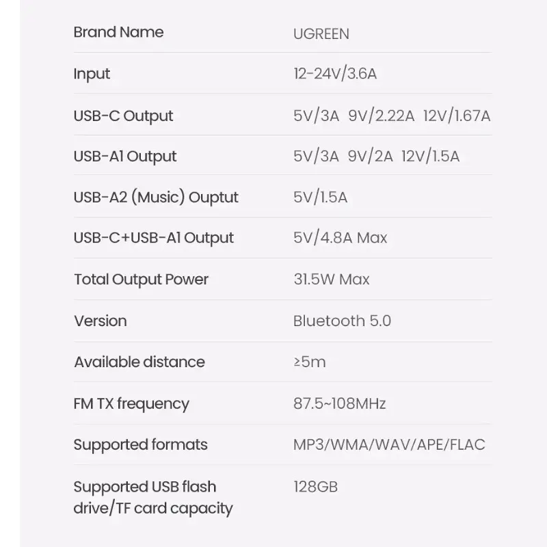Click the USB-A2 (Music) Ouptut label
This screenshot has height=547, width=547.
tap(156, 198)
